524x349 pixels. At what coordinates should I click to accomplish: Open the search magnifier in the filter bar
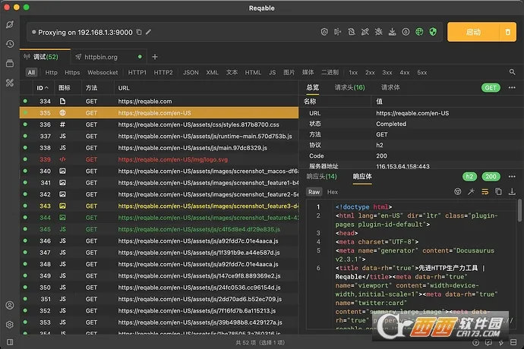(x=512, y=72)
